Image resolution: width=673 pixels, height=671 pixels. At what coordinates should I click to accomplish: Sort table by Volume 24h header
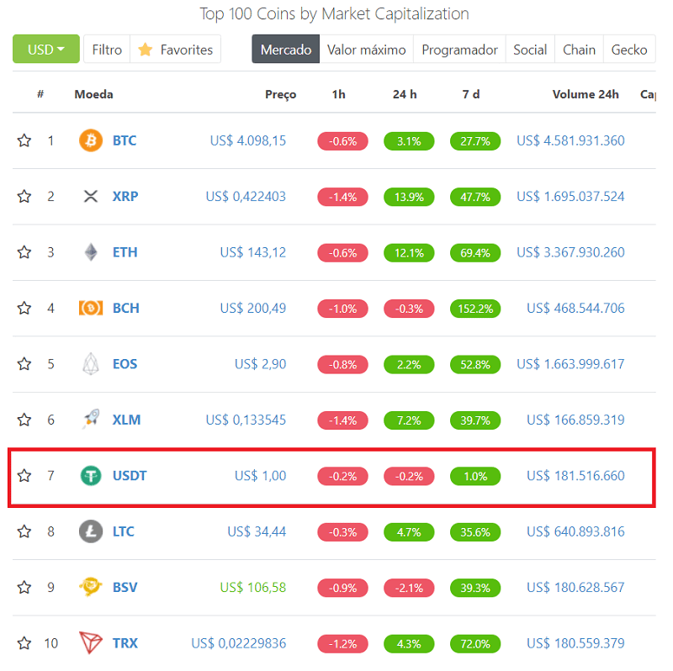[x=585, y=94]
